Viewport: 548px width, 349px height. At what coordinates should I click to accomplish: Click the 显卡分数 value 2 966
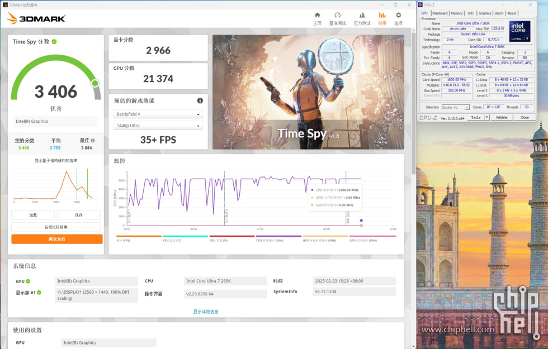click(x=158, y=51)
